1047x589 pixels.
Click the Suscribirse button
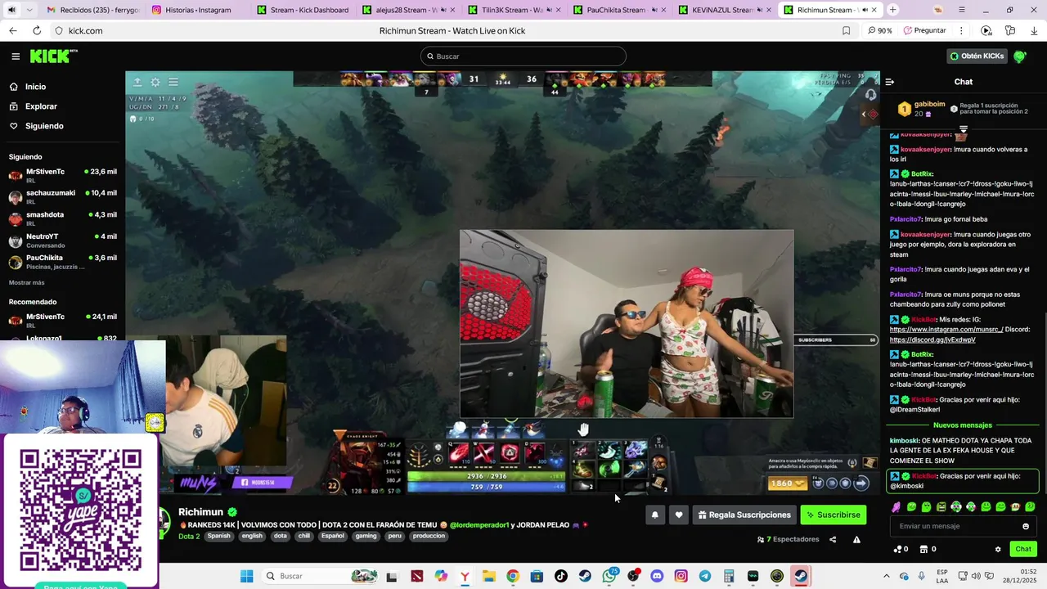click(x=833, y=515)
